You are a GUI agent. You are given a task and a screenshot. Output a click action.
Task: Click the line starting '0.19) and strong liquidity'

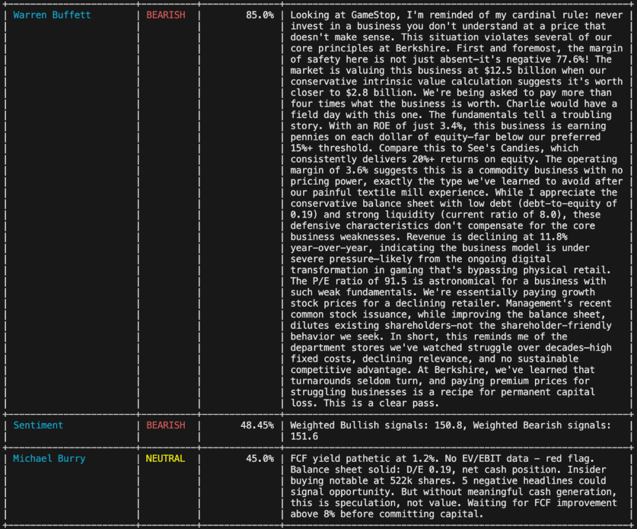click(445, 215)
